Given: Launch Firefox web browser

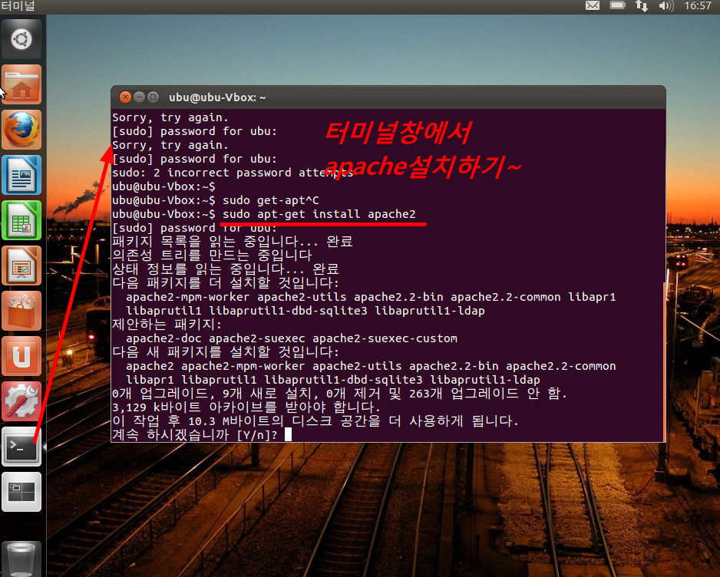Looking at the screenshot, I should [x=21, y=129].
